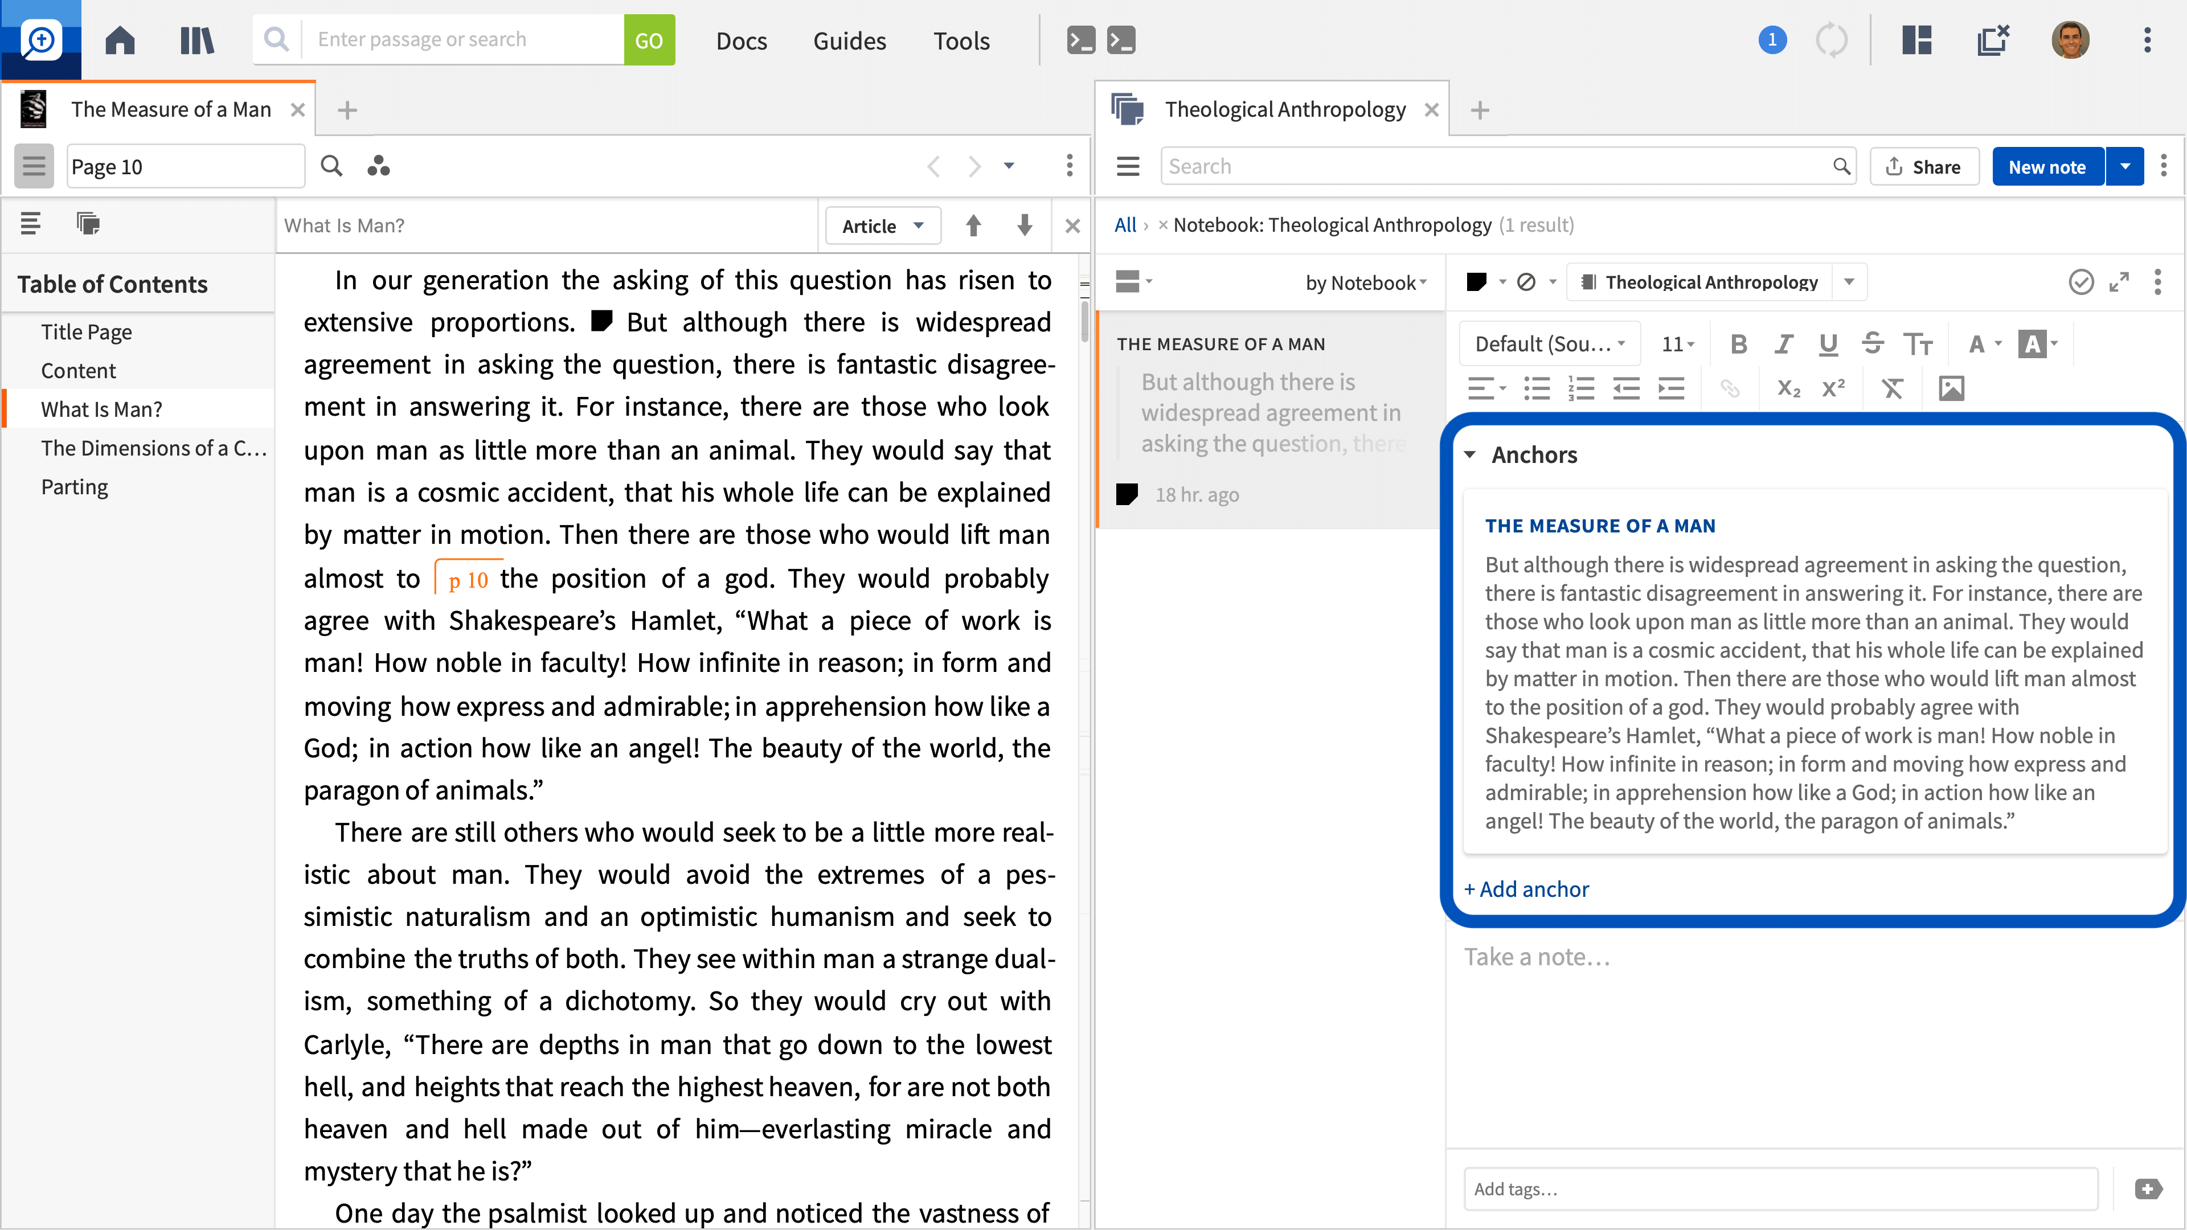Click the Add anchor link
2187x1230 pixels.
pyautogui.click(x=1526, y=889)
